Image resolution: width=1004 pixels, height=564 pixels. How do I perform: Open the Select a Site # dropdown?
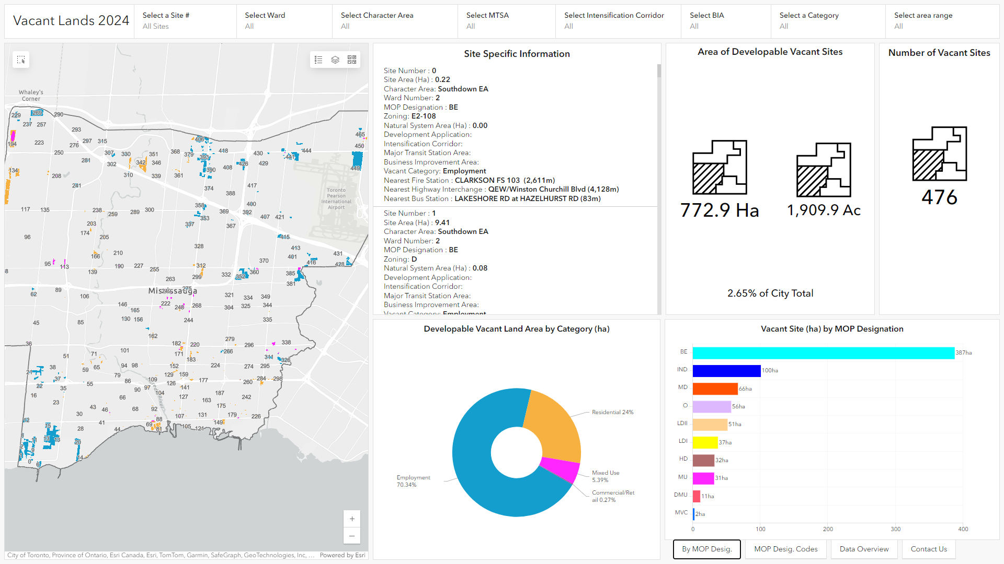click(185, 21)
